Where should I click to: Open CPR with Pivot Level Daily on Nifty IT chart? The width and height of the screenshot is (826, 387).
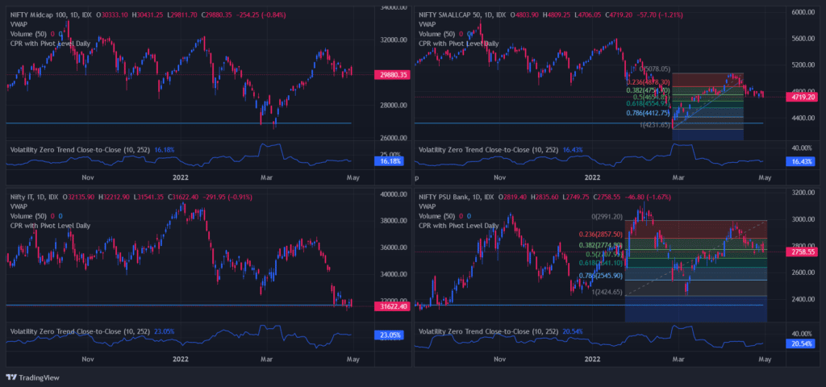[51, 226]
